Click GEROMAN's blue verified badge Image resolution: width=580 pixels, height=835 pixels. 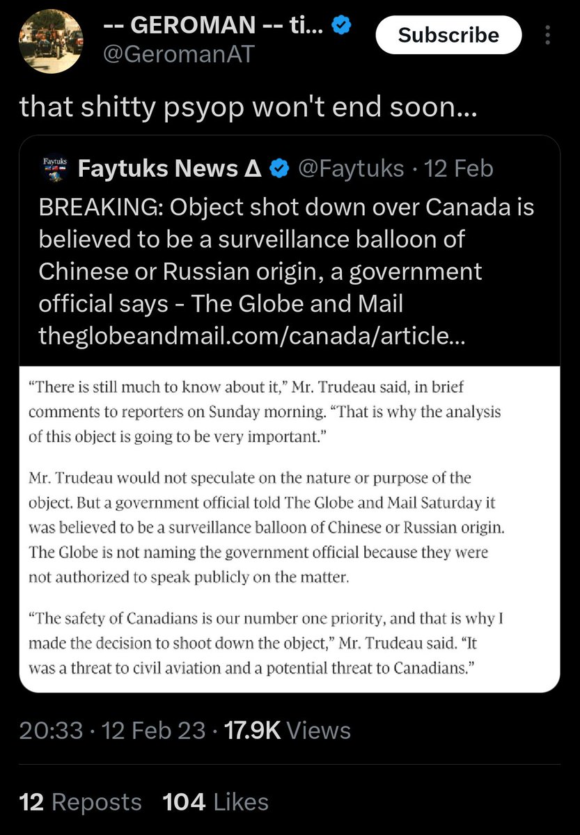point(340,25)
